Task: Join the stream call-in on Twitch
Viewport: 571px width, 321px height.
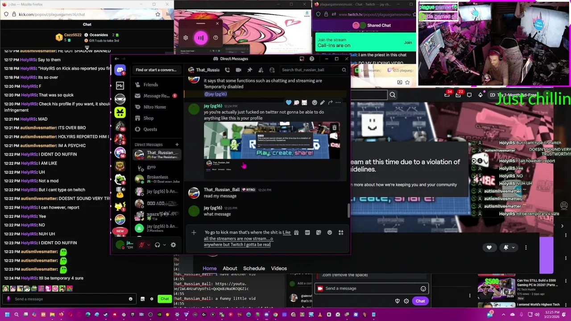Action: (x=408, y=42)
